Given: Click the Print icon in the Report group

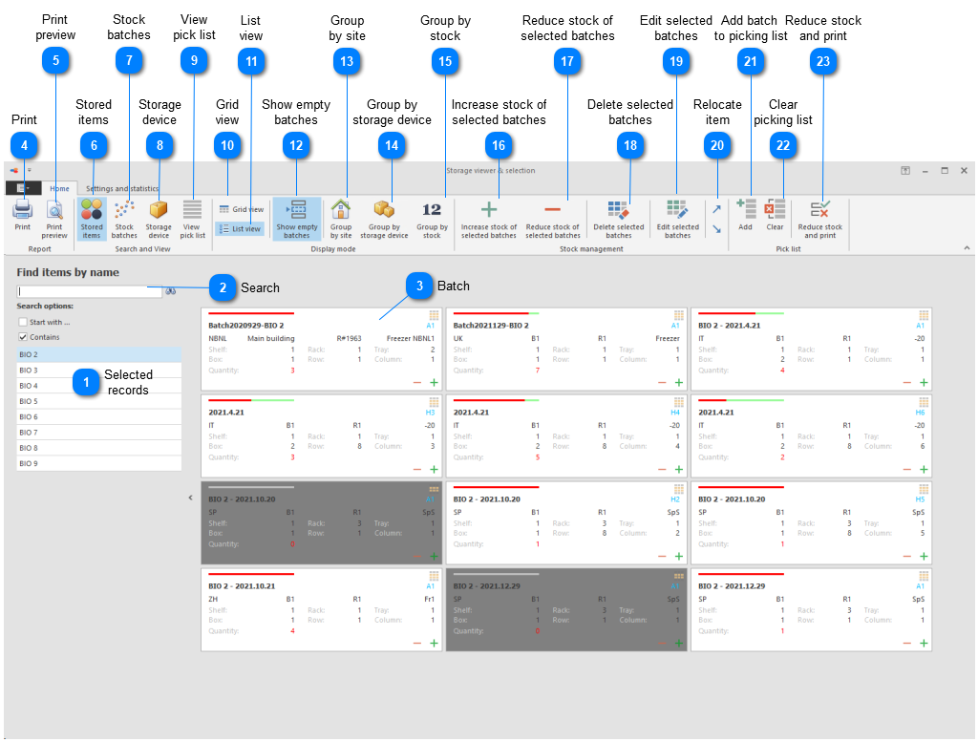Looking at the screenshot, I should [x=22, y=216].
